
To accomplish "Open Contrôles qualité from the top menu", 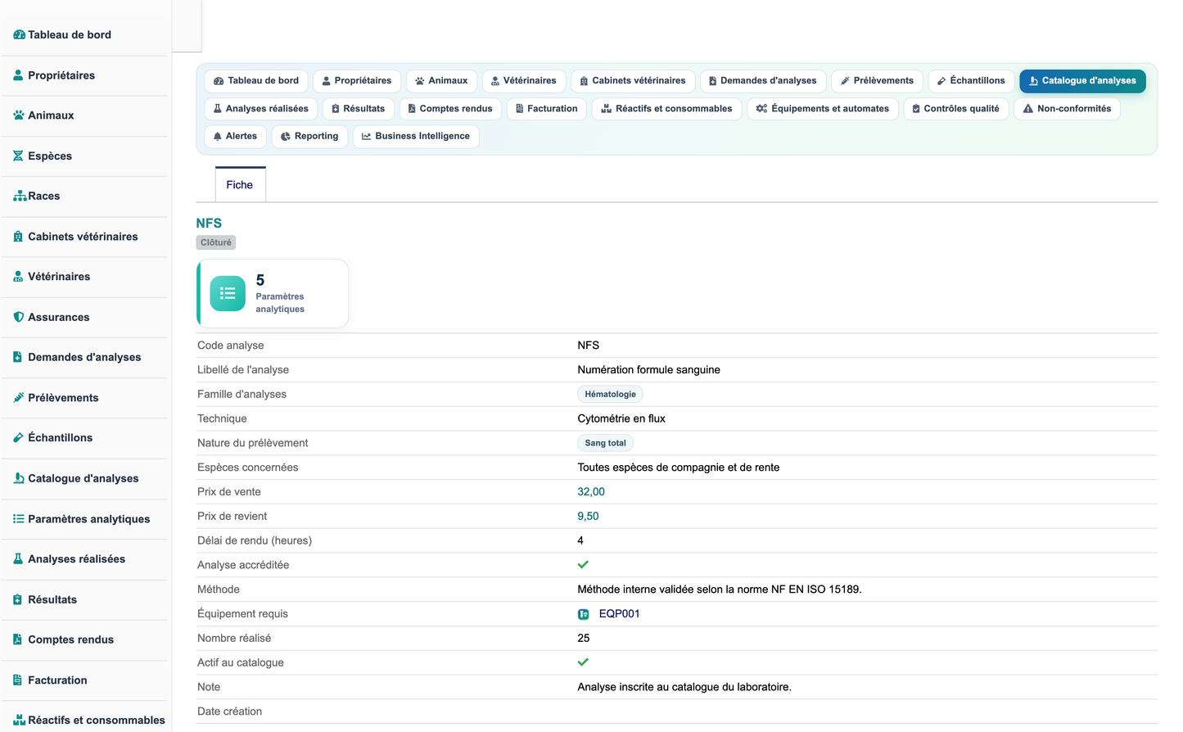I will [956, 109].
